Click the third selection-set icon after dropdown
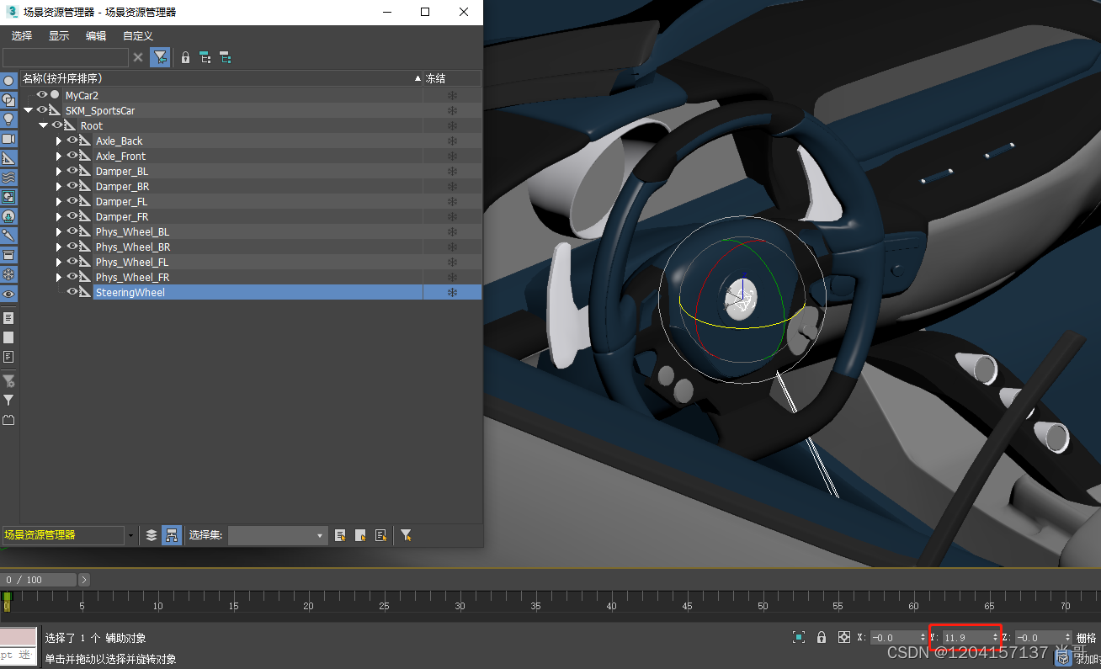 pos(380,535)
